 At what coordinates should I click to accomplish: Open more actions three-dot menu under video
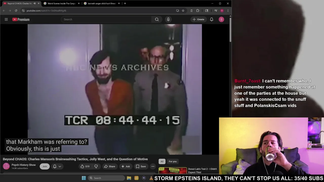pos(153,166)
